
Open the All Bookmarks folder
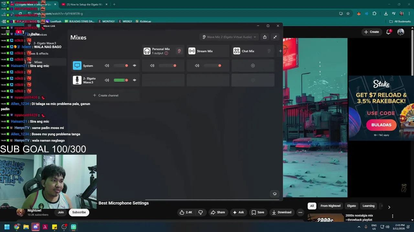400,22
